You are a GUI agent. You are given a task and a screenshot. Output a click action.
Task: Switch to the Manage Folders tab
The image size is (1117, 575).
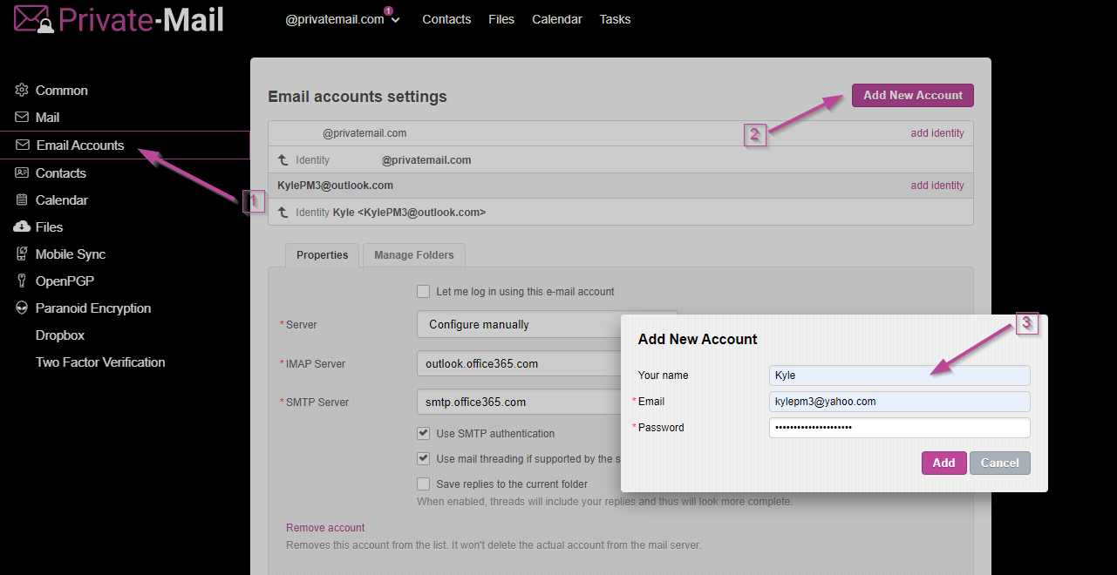(x=413, y=255)
